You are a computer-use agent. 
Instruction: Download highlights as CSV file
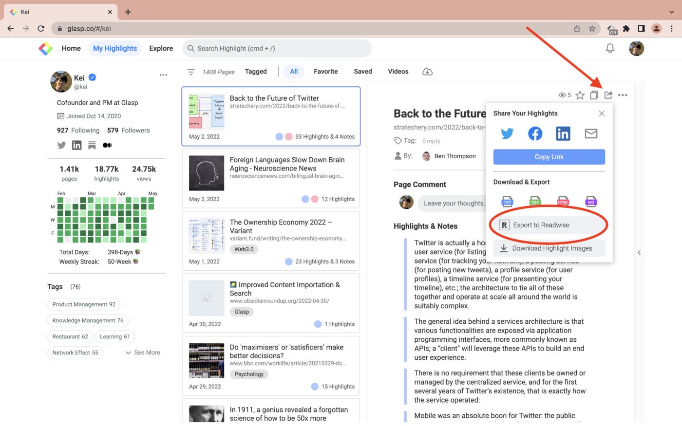click(535, 201)
